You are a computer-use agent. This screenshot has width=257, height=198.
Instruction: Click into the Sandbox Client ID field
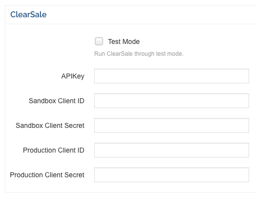point(172,101)
